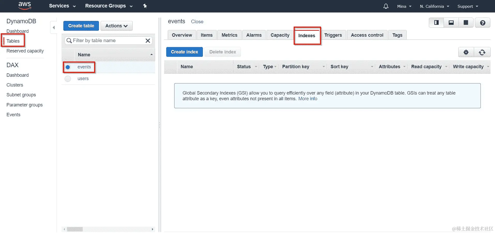The height and width of the screenshot is (233, 495).
Task: Collapse the DynamoDB navigation pane arrow
Action: coord(54,27)
